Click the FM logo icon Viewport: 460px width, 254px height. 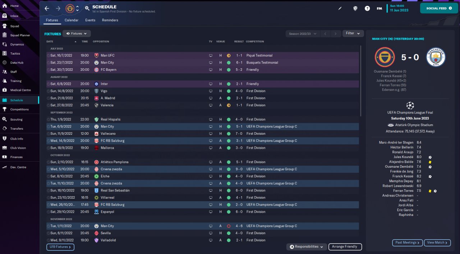tap(379, 8)
